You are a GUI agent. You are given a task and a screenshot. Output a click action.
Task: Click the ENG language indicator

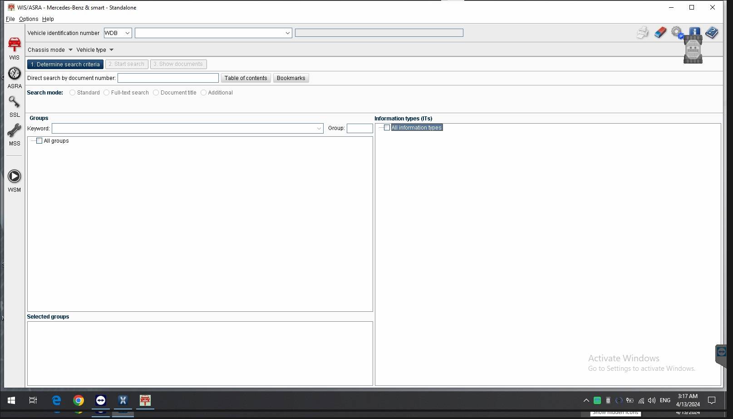[x=665, y=400]
